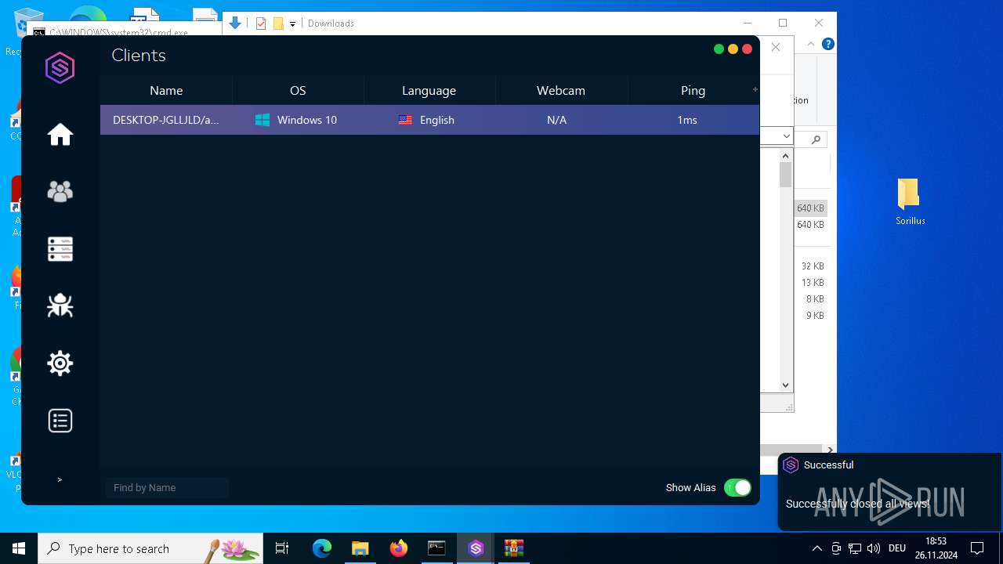
Task: Select the DESKTOP-JGLLJLD client row
Action: tap(429, 120)
